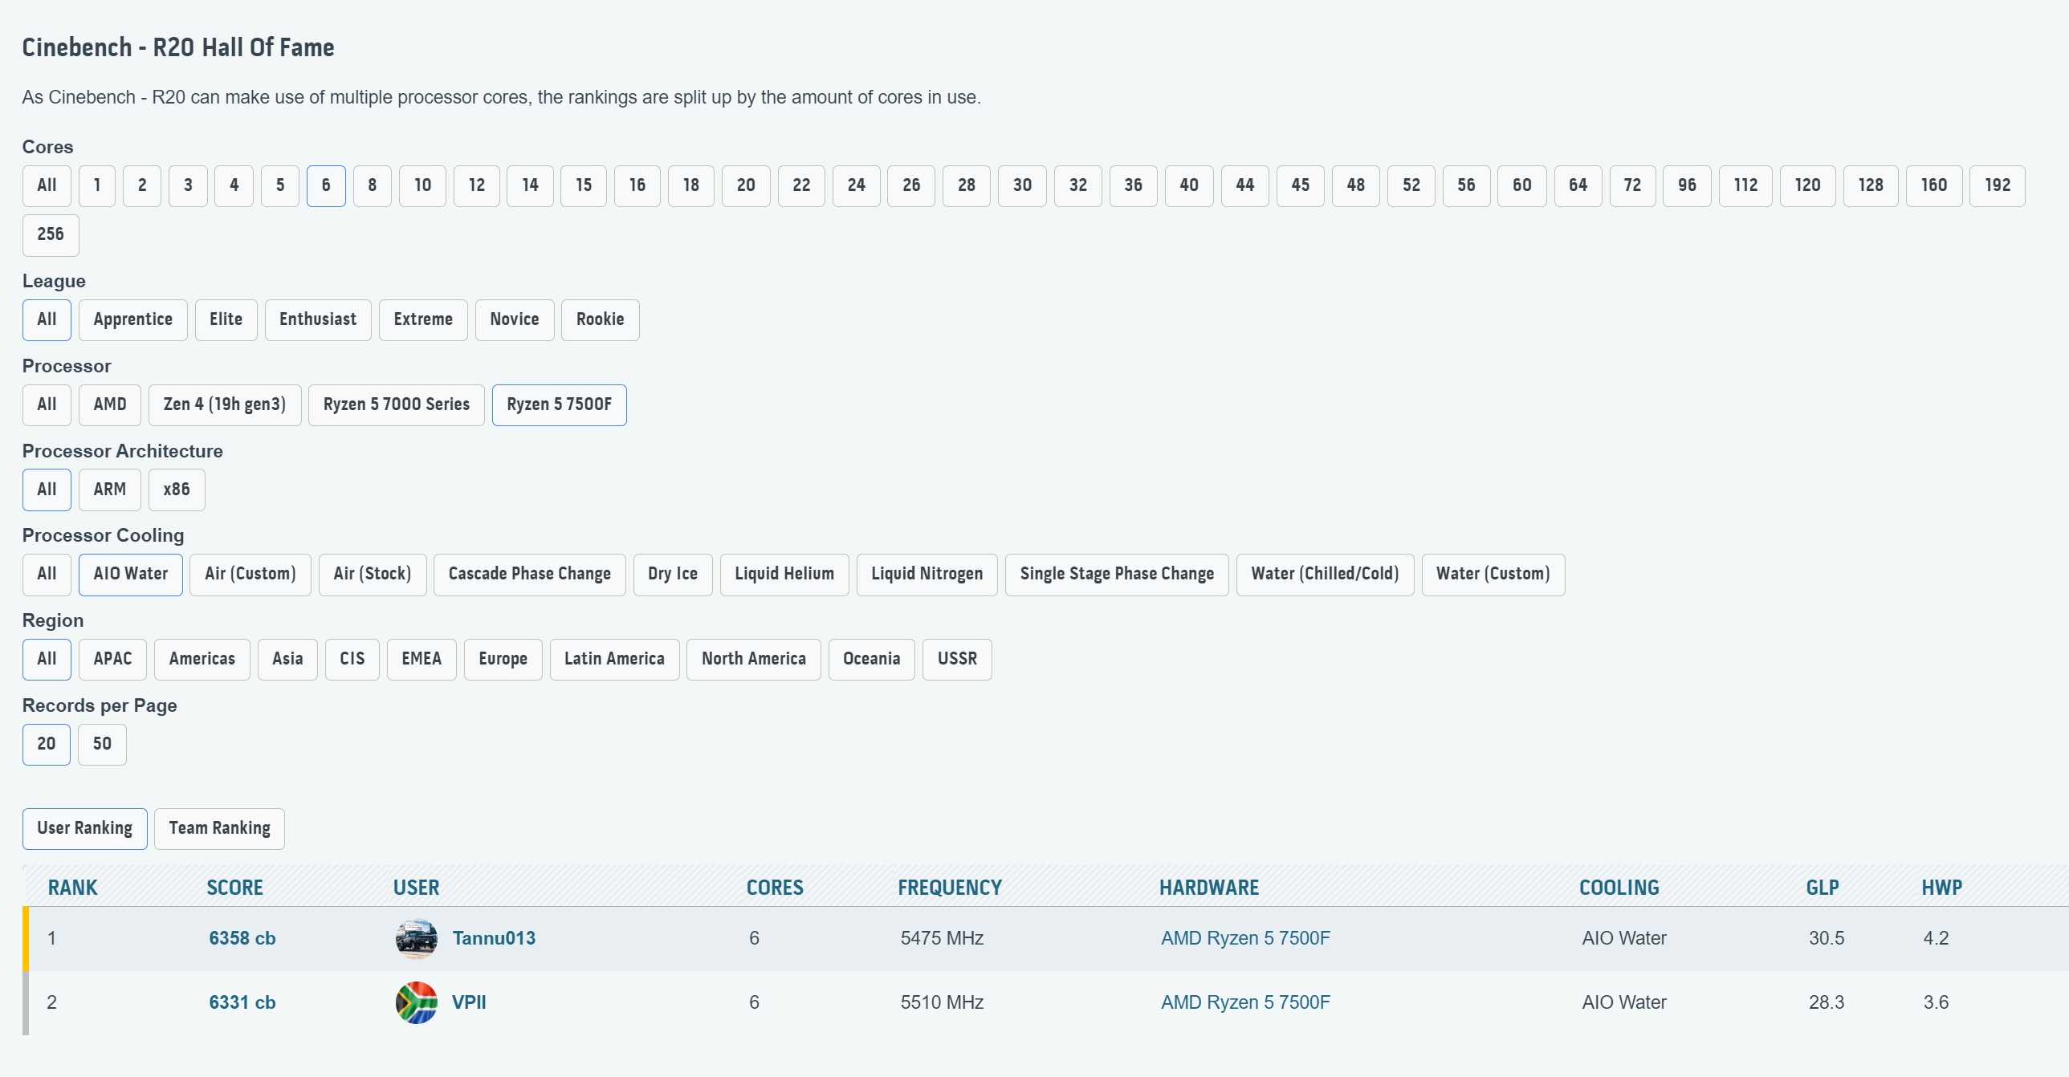Select AIO Water cooling filter

click(130, 575)
